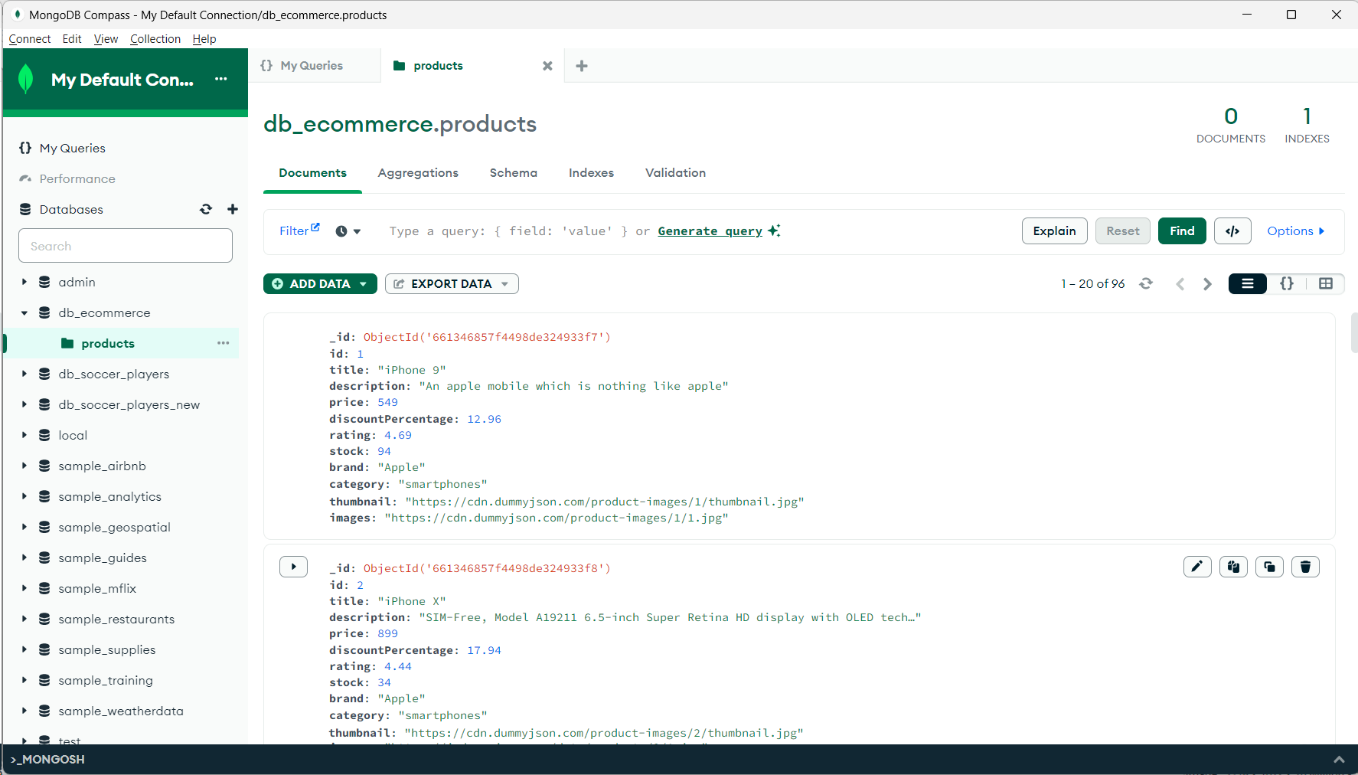Image resolution: width=1358 pixels, height=775 pixels.
Task: Open the Connect menu
Action: [x=30, y=39]
